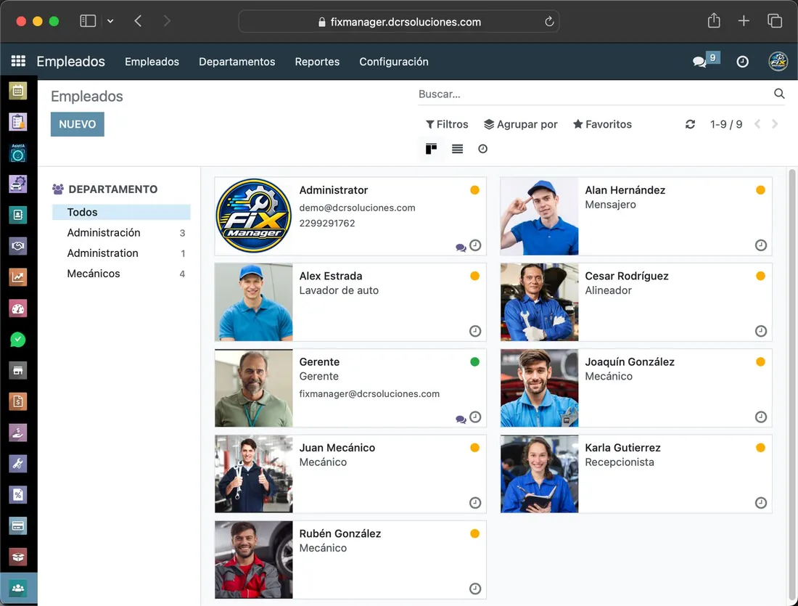This screenshot has width=798, height=606.
Task: Open Joaquín González employee card
Action: pos(636,388)
